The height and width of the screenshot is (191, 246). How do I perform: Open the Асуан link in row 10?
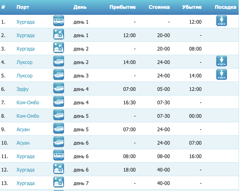pos(23,143)
